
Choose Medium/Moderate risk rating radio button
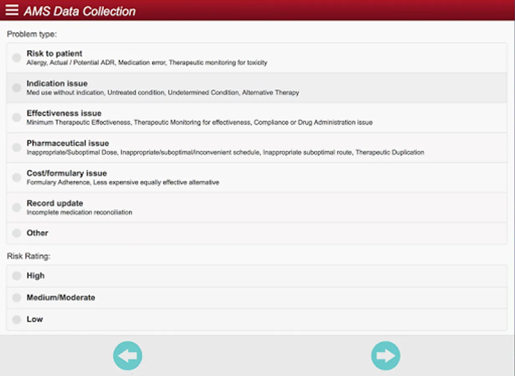click(17, 297)
